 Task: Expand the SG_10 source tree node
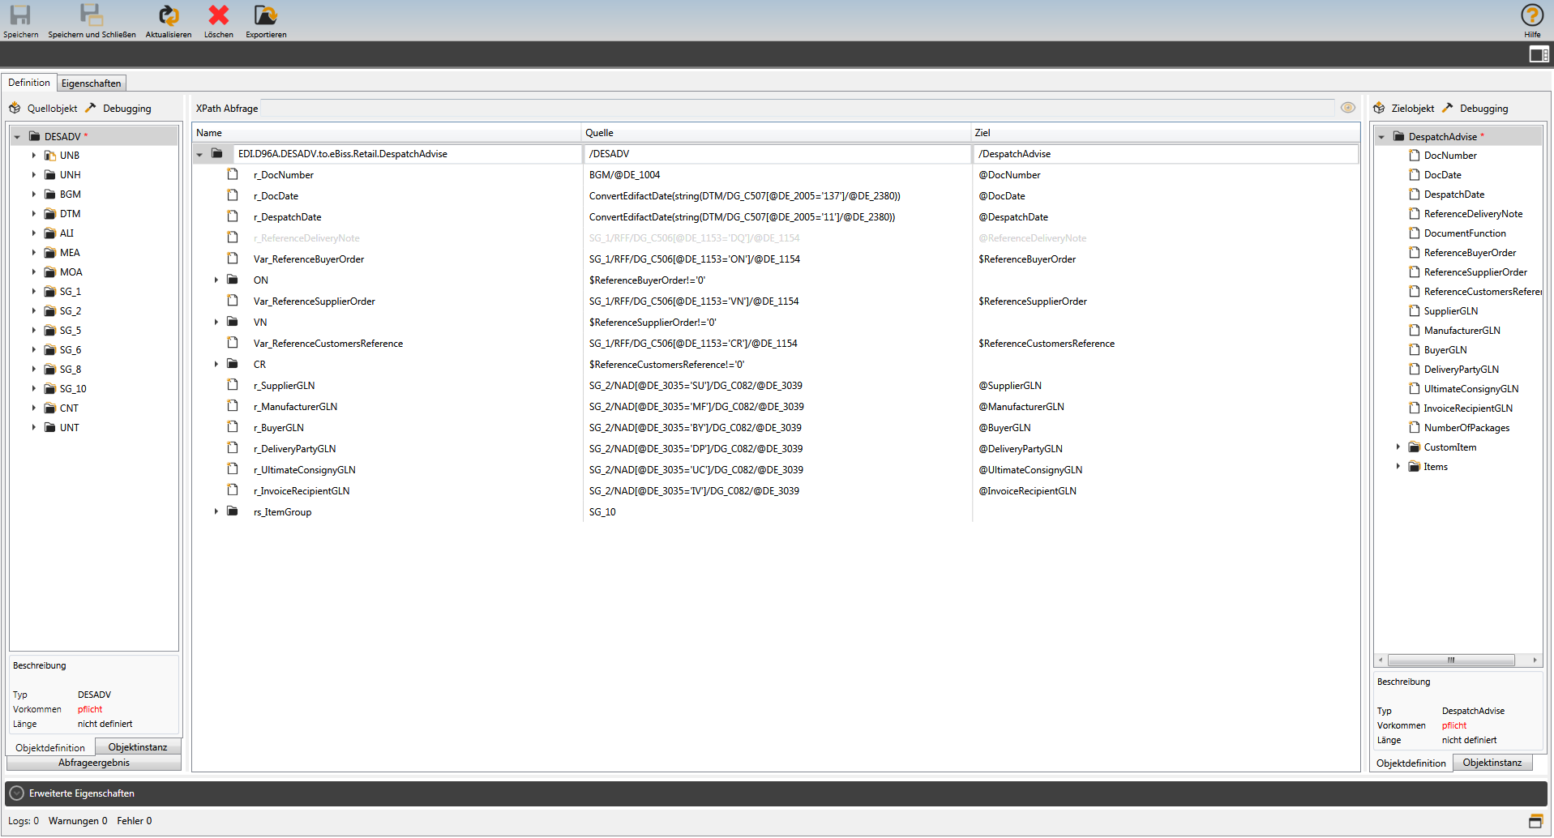(x=34, y=389)
